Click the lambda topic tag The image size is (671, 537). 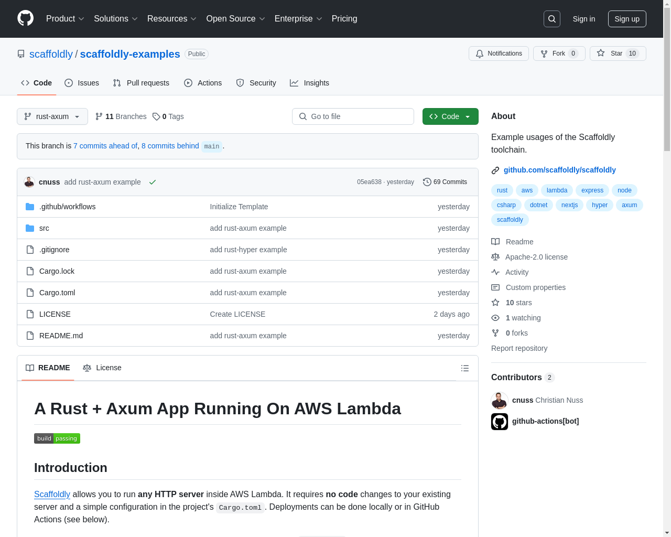[557, 190]
